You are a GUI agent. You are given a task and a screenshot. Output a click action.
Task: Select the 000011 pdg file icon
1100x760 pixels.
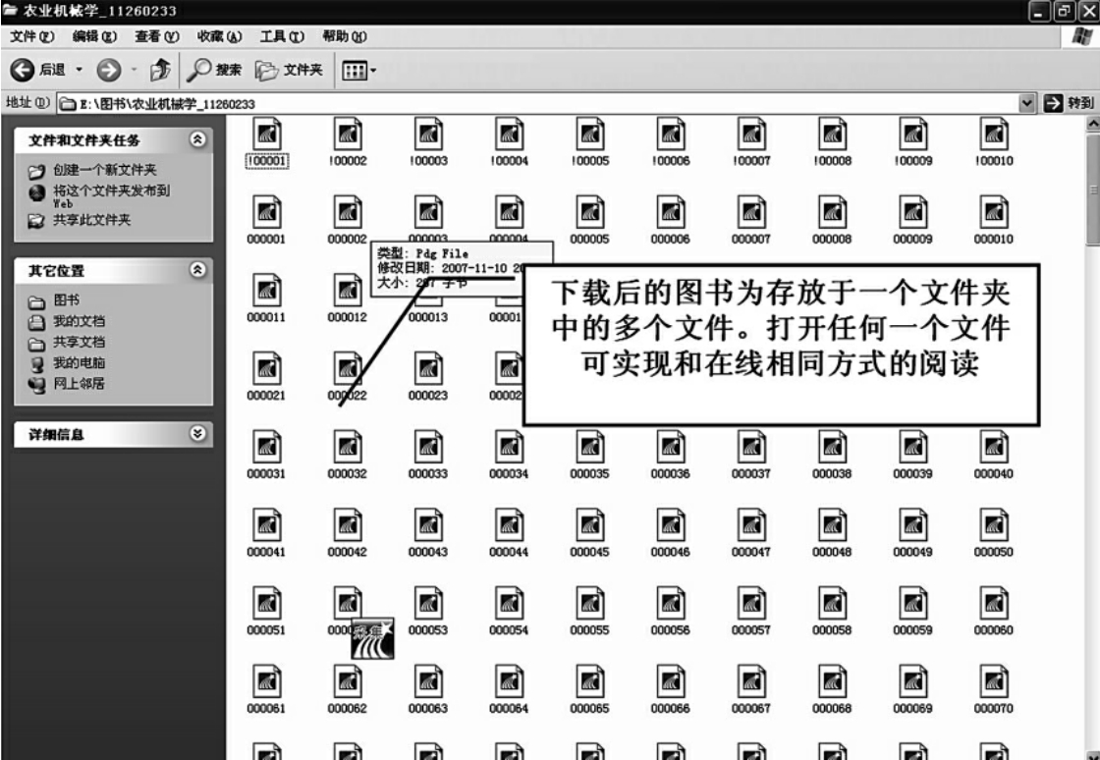click(266, 291)
